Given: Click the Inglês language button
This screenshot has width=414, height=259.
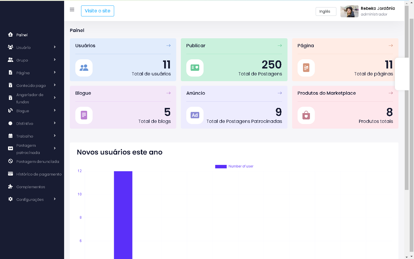Looking at the screenshot, I should 326,12.
